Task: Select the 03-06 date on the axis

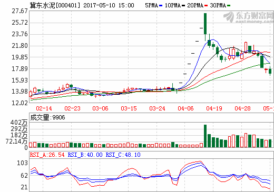Action: [100, 108]
